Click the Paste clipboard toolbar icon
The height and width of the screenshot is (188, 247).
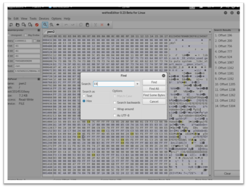tap(87, 25)
